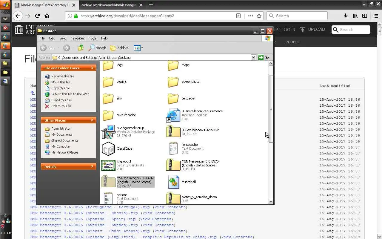Select the ClassiCube application icon
Viewport: 382px width, 239px height.
click(108, 148)
